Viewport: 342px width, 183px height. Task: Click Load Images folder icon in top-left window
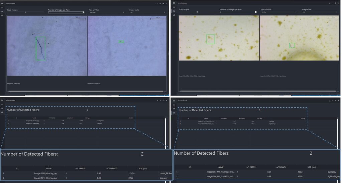click(26, 12)
